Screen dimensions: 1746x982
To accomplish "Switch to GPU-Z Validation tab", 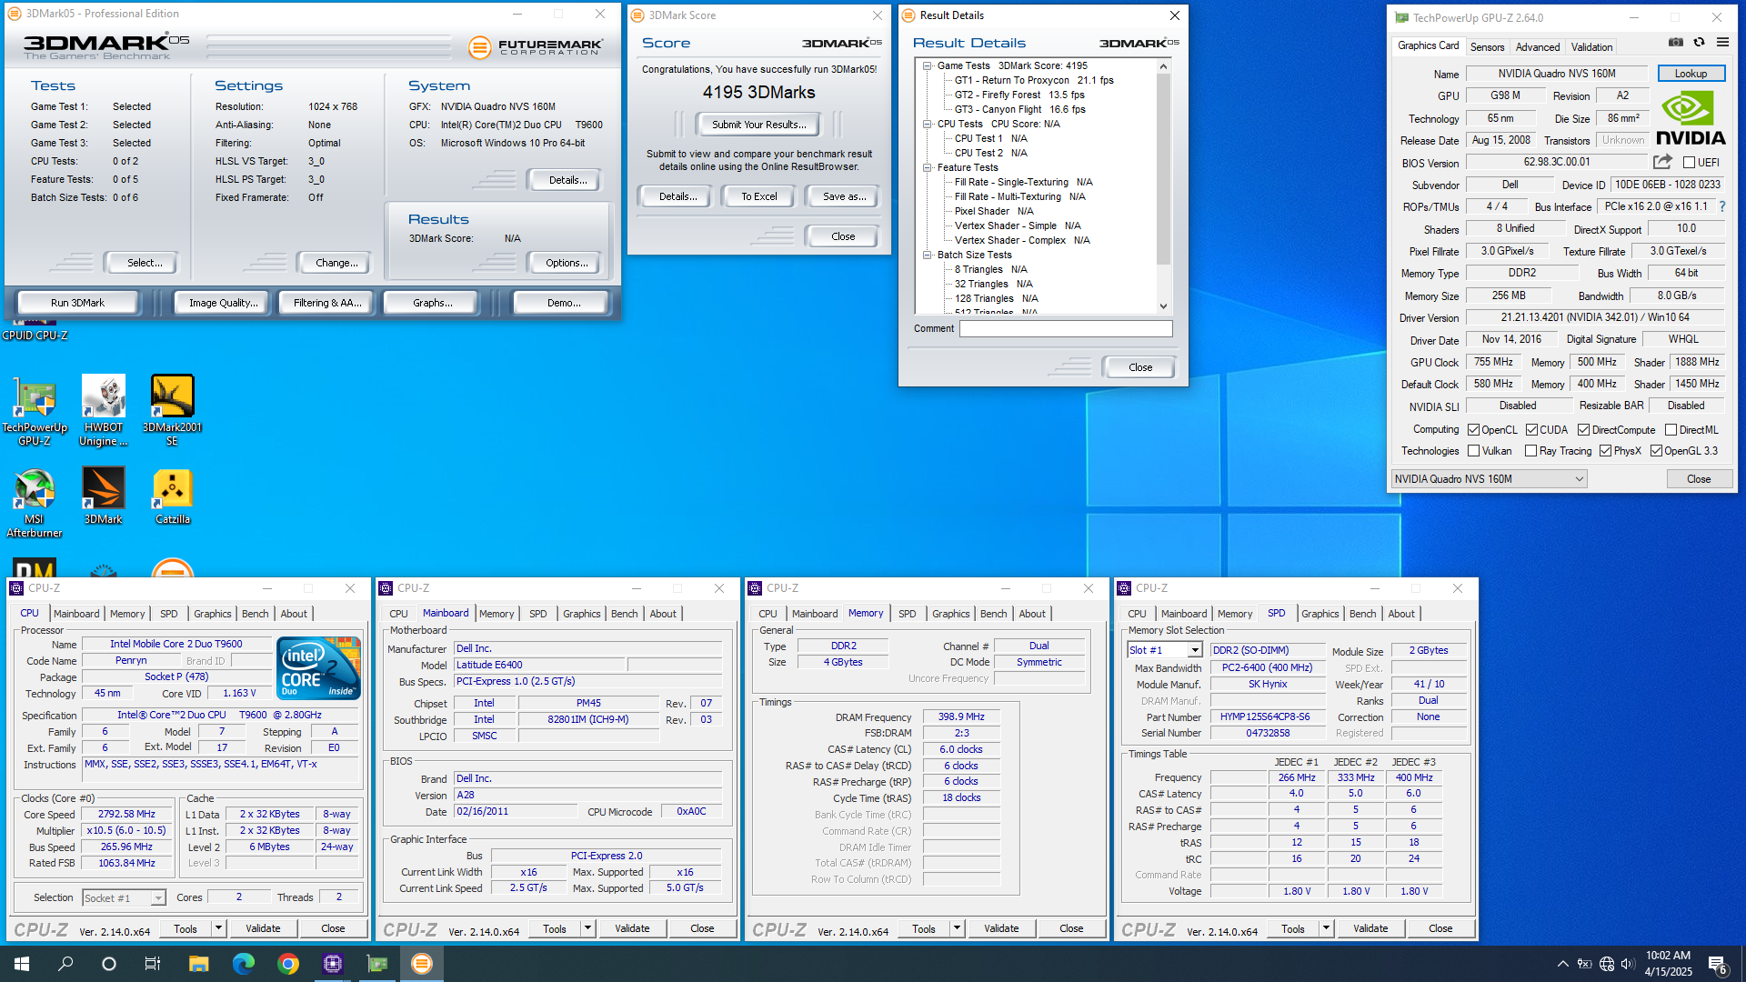I will click(1591, 47).
